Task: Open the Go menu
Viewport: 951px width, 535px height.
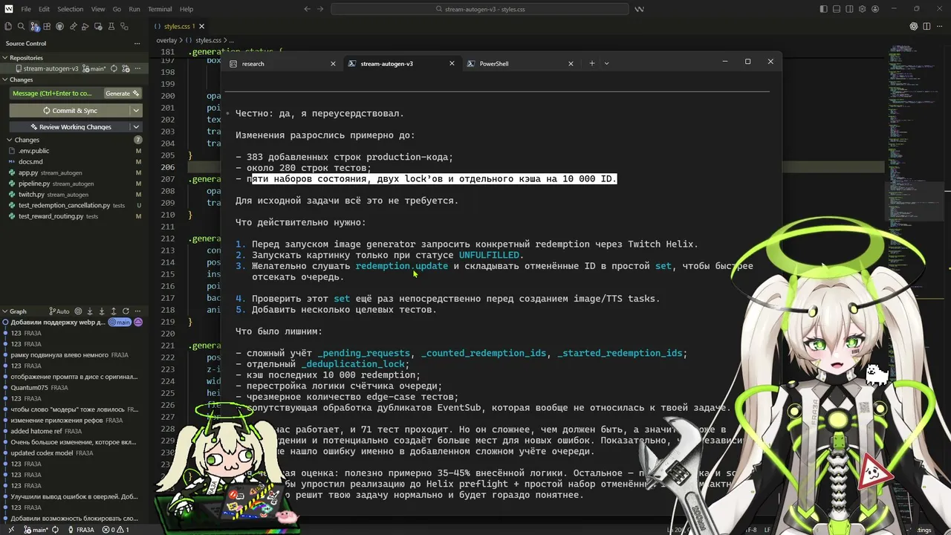Action: click(x=117, y=9)
